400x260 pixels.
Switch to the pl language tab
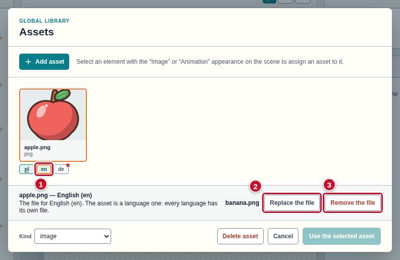(x=27, y=169)
